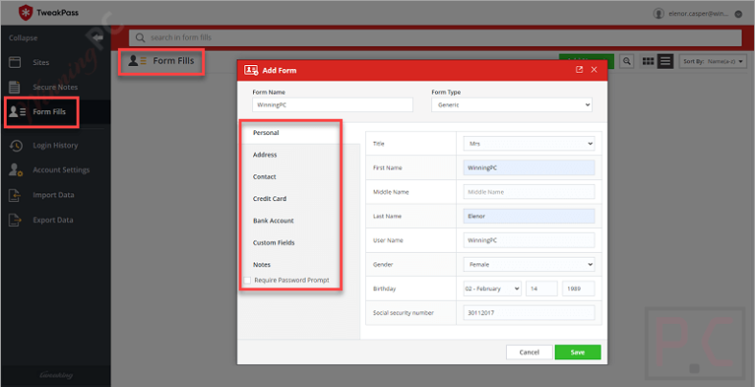Switch to grid view layout

click(x=648, y=61)
